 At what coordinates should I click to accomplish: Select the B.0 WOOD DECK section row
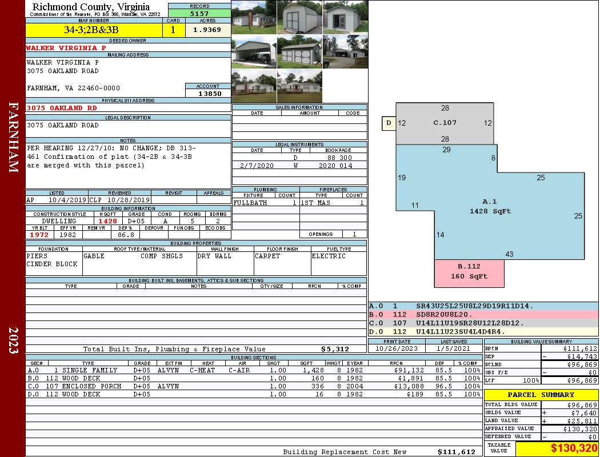point(254,378)
